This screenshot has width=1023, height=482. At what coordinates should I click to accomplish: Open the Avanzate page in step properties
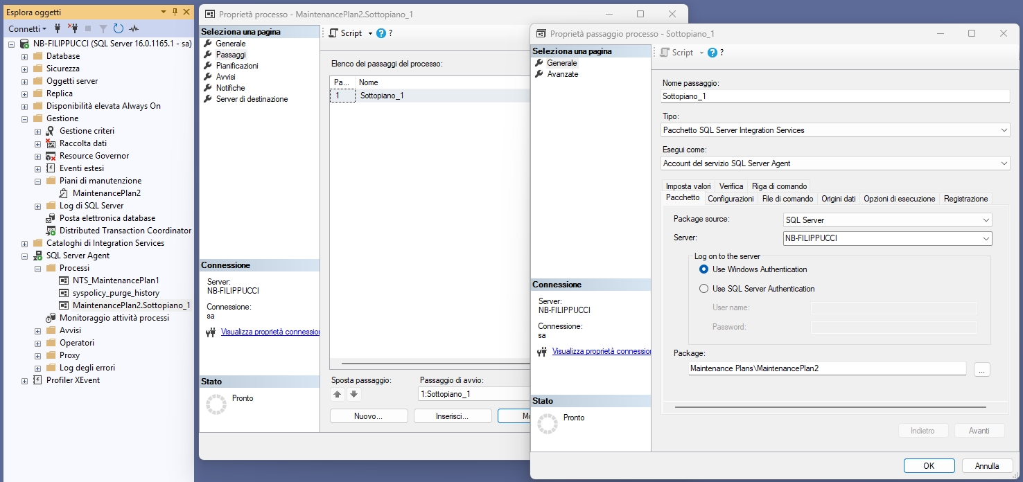point(562,74)
